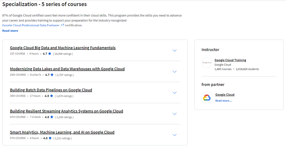Image resolution: width=286 pixels, height=148 pixels.
Task: Open Building Resilient Streaming Analytics Systems course
Action: click(x=67, y=111)
